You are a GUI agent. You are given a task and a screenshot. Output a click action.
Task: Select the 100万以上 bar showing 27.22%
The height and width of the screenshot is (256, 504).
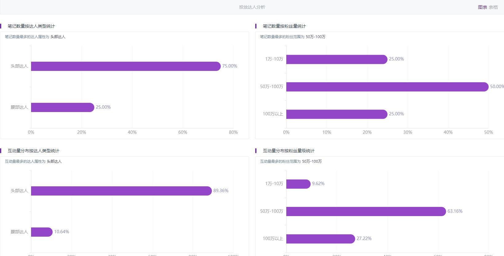coord(320,239)
